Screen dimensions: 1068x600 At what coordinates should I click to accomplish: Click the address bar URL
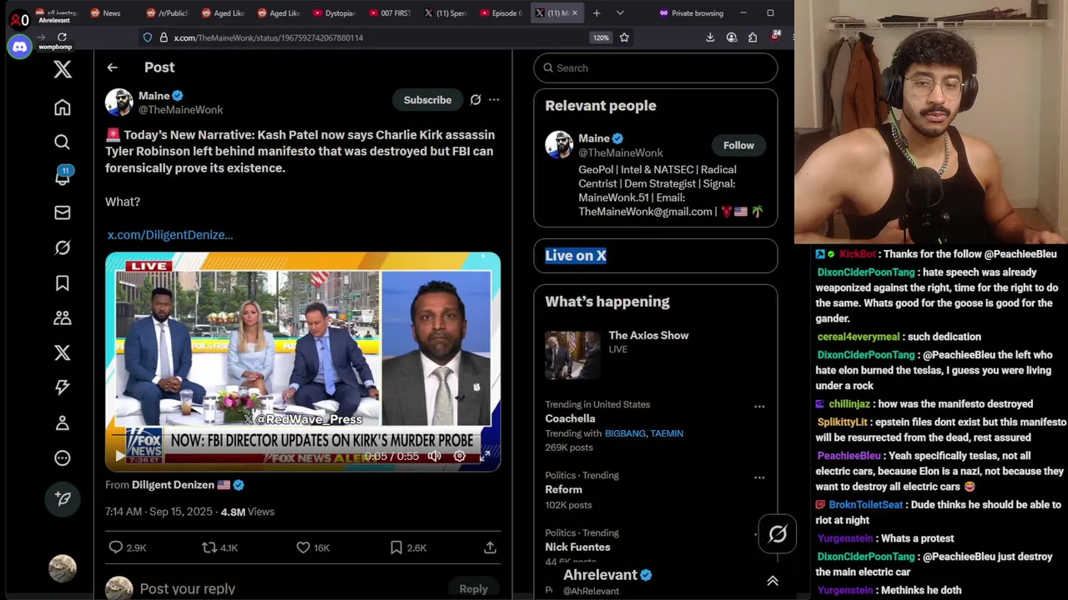coord(268,37)
